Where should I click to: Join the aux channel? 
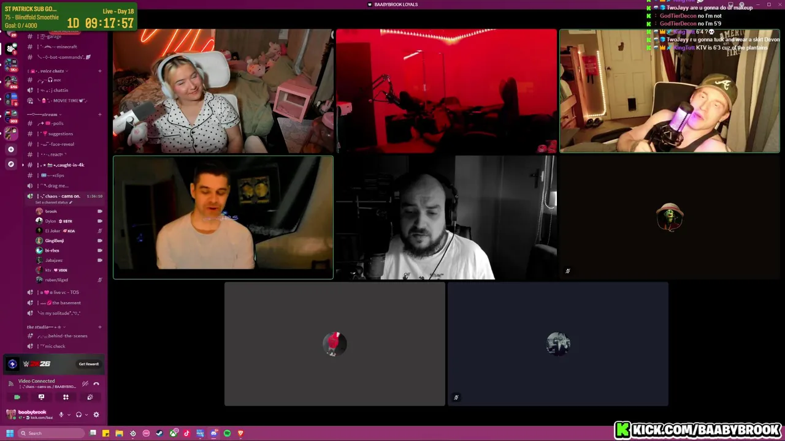pyautogui.click(x=64, y=80)
